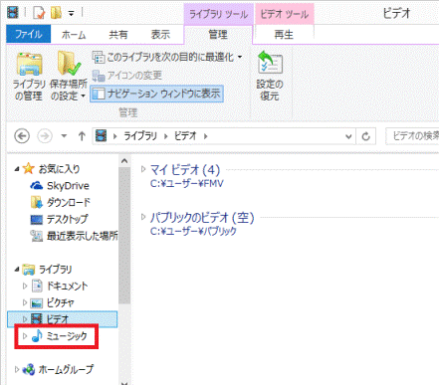Select the 再生 tab under ビデオ ツール

pos(284,35)
